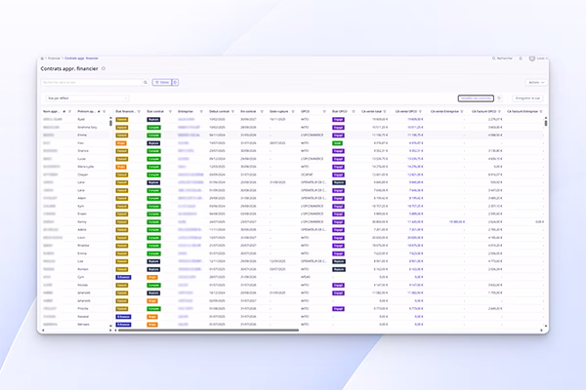Image resolution: width=586 pixels, height=390 pixels.
Task: Open filter icon on Date rupture column
Action: 293,111
